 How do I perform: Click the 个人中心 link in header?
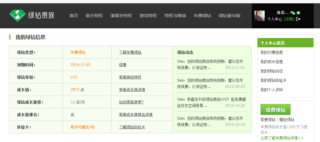pos(275,19)
